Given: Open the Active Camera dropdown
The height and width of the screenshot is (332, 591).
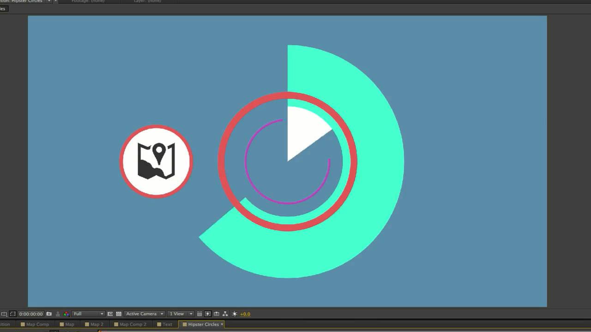Looking at the screenshot, I should pyautogui.click(x=145, y=314).
